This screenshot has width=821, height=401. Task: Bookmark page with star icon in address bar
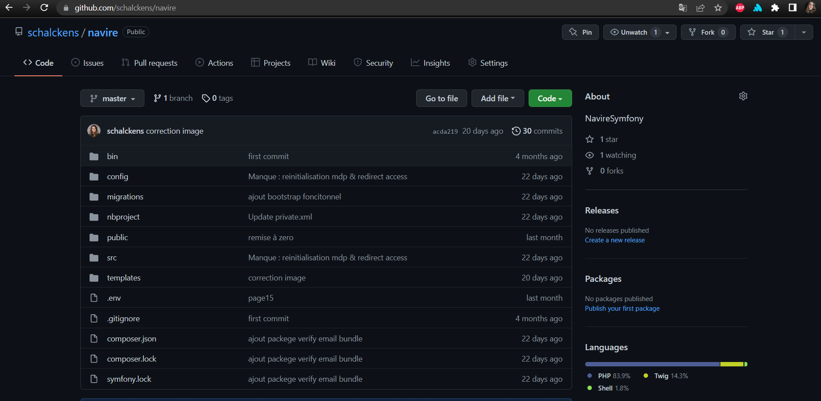pos(718,7)
